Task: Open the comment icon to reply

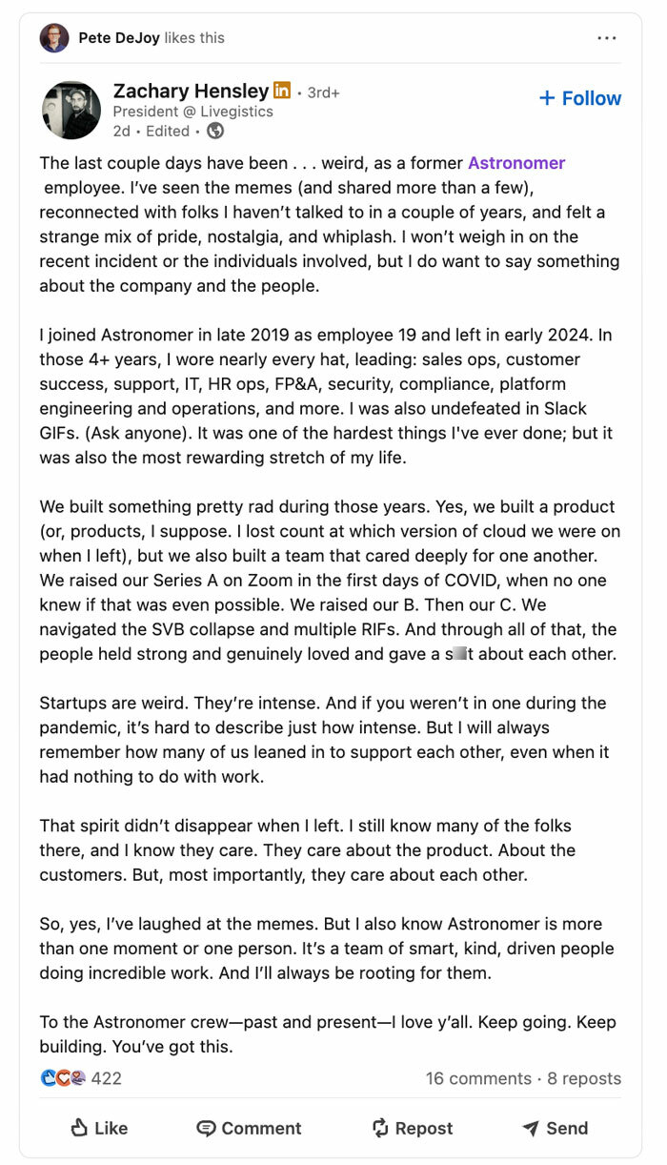Action: (208, 1128)
